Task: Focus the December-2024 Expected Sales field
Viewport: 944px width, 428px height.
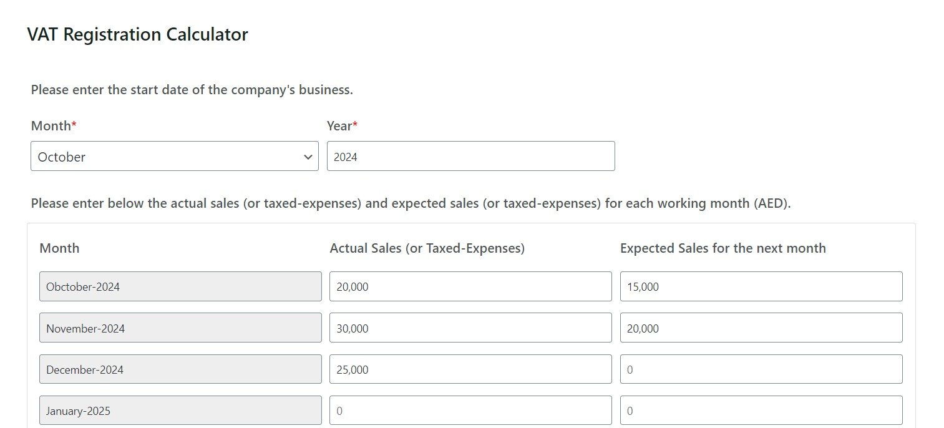Action: coord(761,369)
